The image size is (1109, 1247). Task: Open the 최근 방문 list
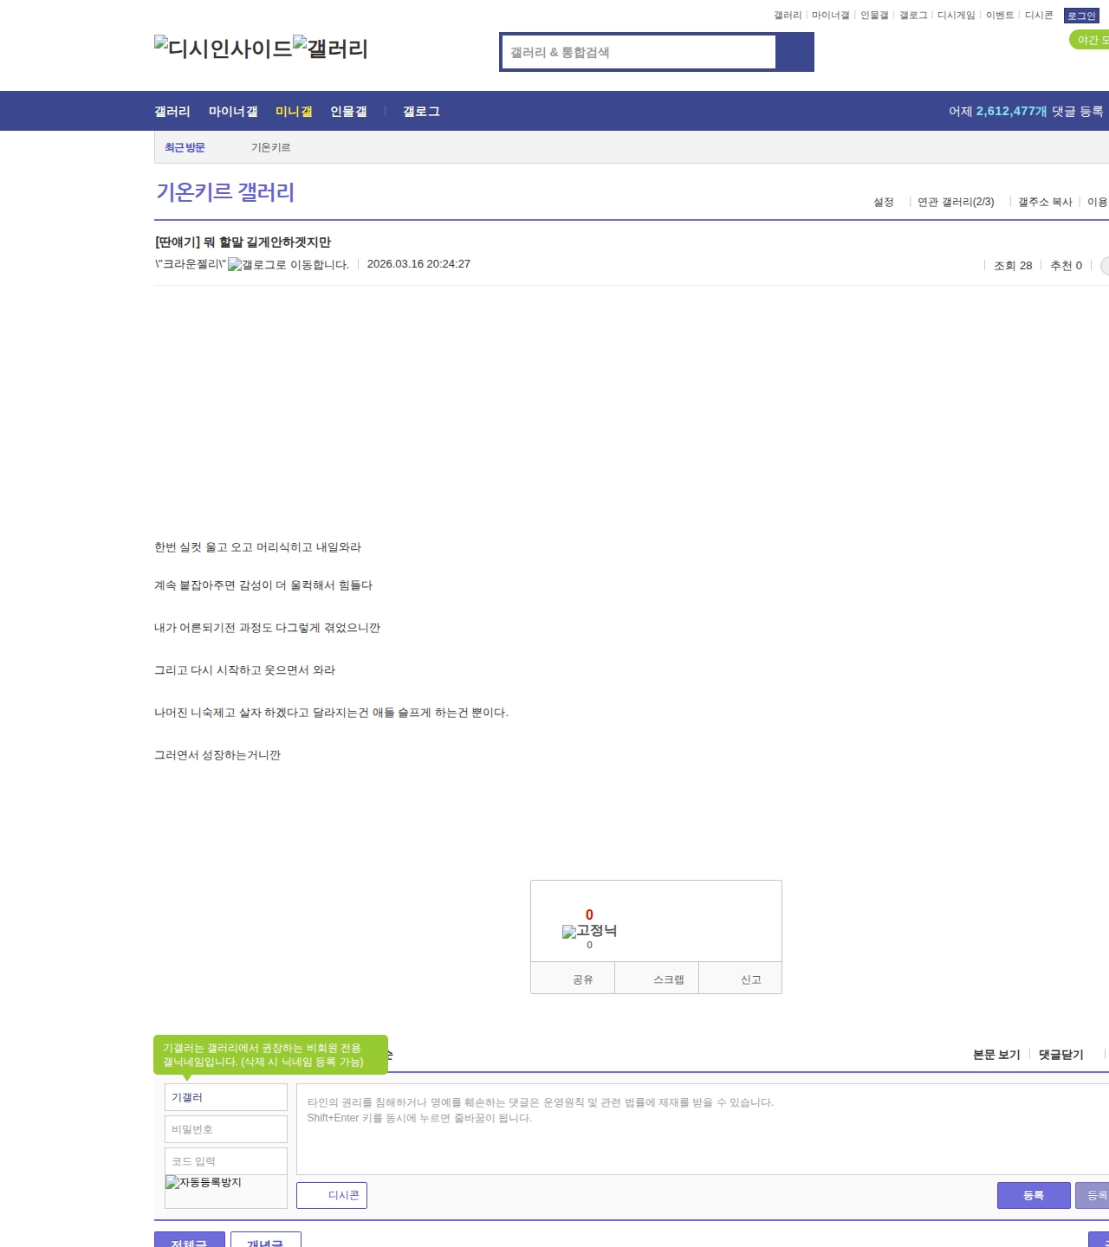point(185,147)
